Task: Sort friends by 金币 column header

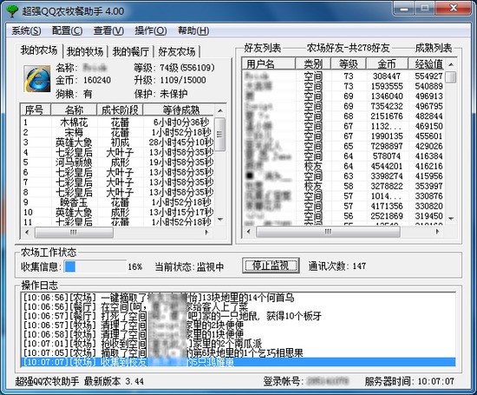Action: click(387, 63)
